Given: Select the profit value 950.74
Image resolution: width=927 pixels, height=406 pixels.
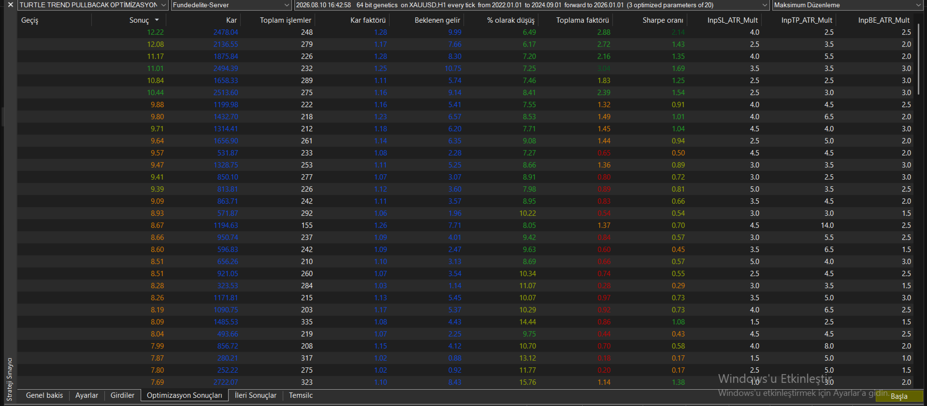Looking at the screenshot, I should coord(228,238).
